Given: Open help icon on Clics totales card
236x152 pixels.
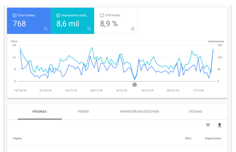Looking at the screenshot, I should point(46,29).
